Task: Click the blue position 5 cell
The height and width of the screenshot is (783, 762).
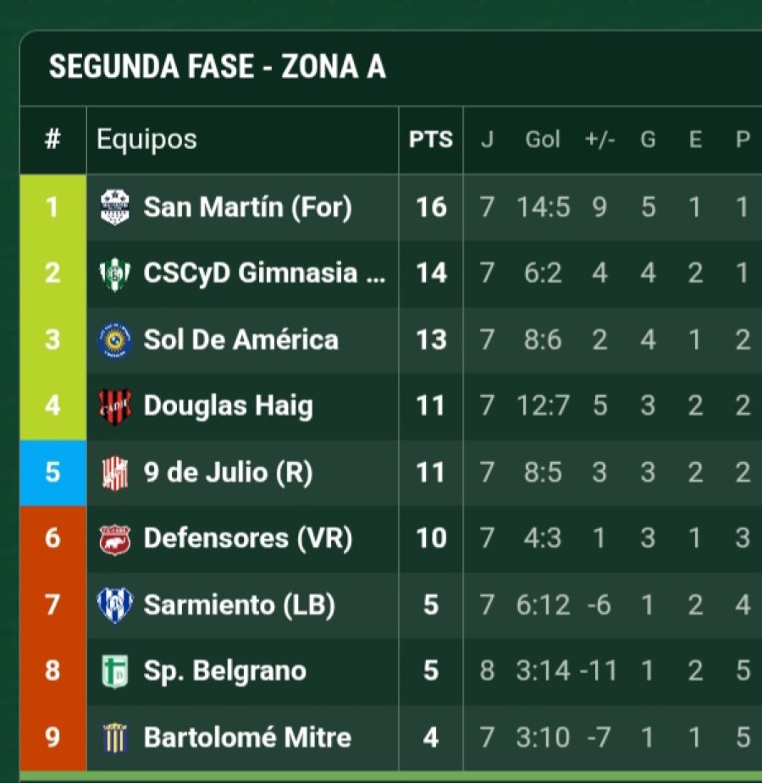Action: pos(53,472)
